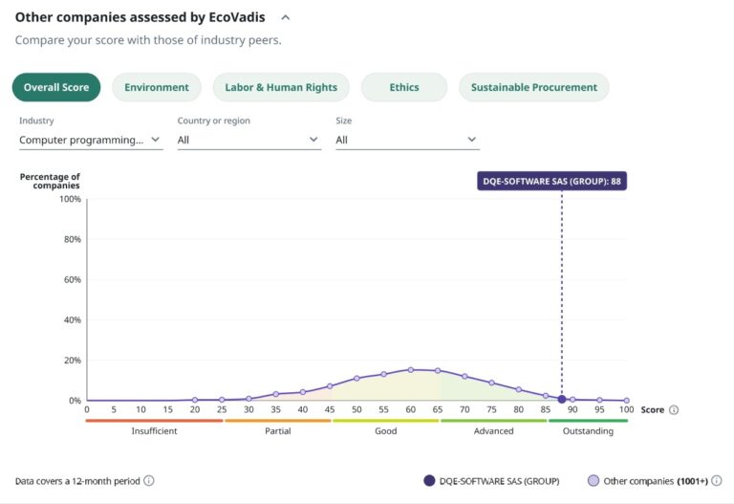The image size is (734, 504).
Task: Open the Size filter dropdown
Action: point(406,140)
